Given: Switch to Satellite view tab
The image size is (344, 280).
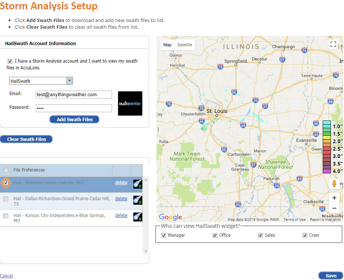Looking at the screenshot, I should [x=185, y=45].
